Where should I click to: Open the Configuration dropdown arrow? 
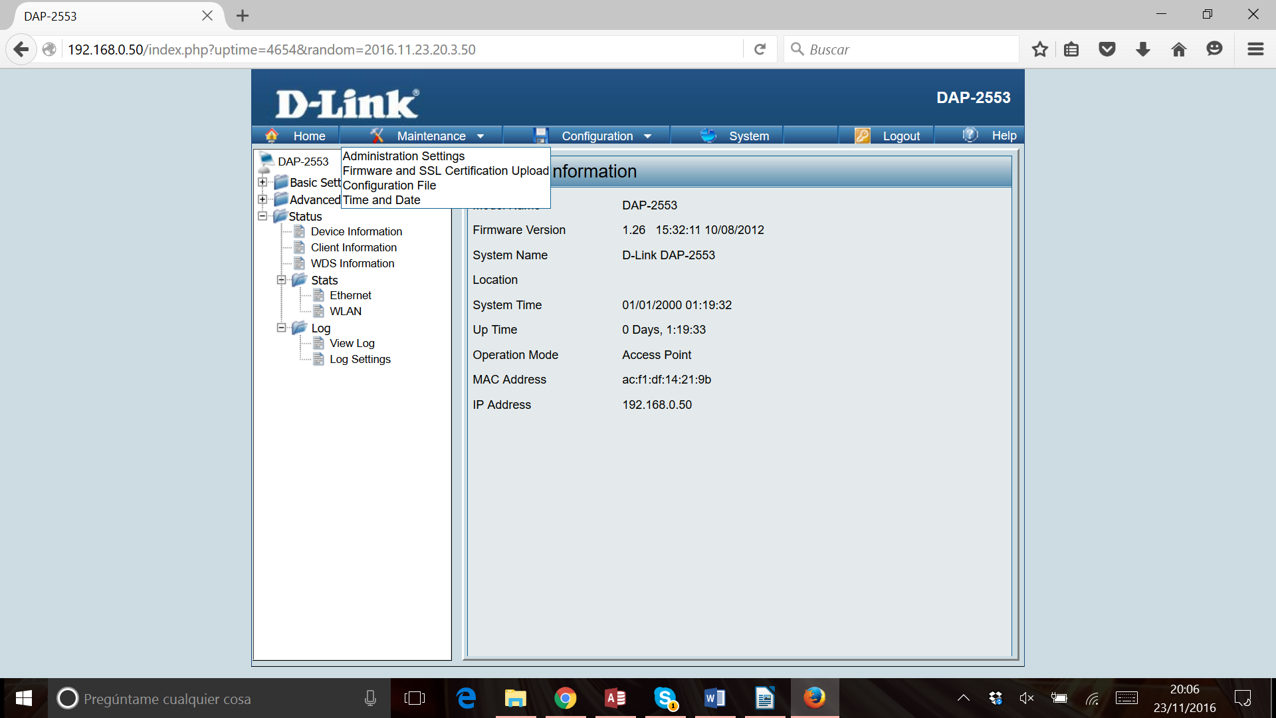click(648, 136)
